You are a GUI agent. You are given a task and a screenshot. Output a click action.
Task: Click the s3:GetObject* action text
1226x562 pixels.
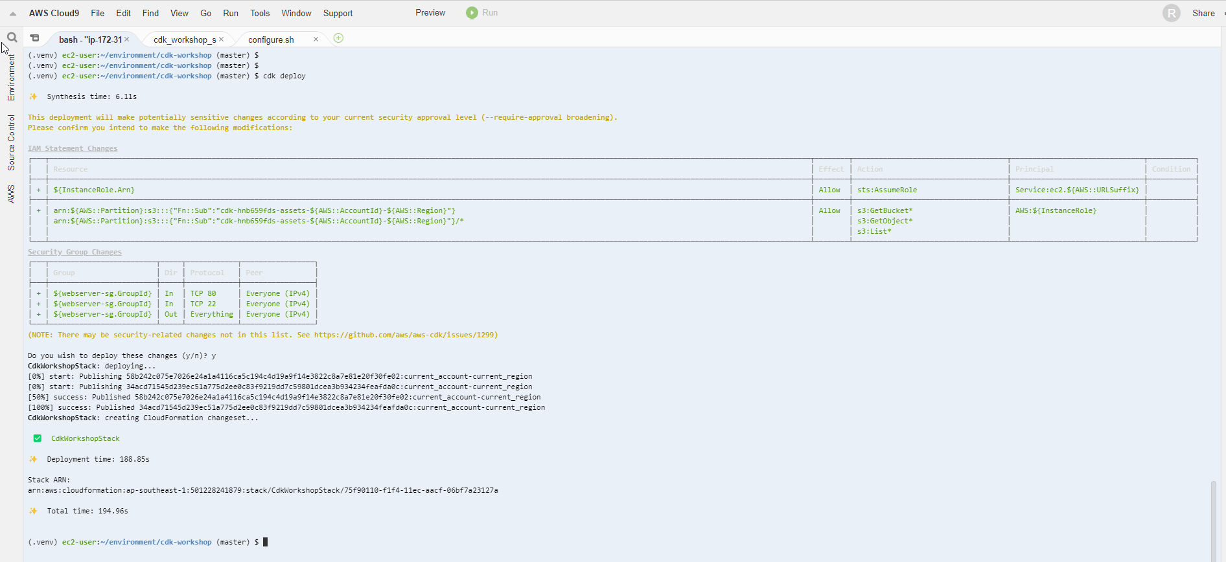click(885, 221)
